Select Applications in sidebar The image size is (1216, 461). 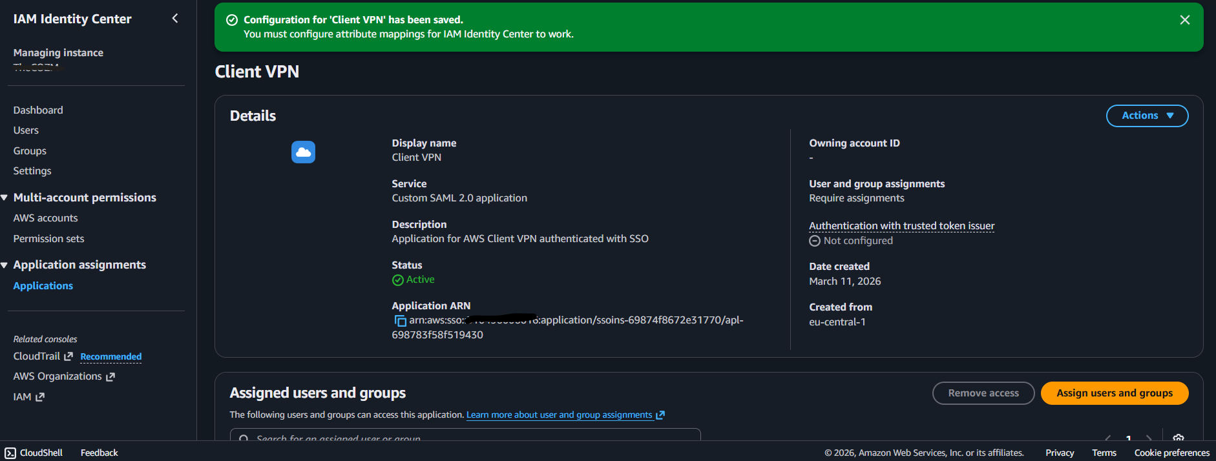click(43, 286)
